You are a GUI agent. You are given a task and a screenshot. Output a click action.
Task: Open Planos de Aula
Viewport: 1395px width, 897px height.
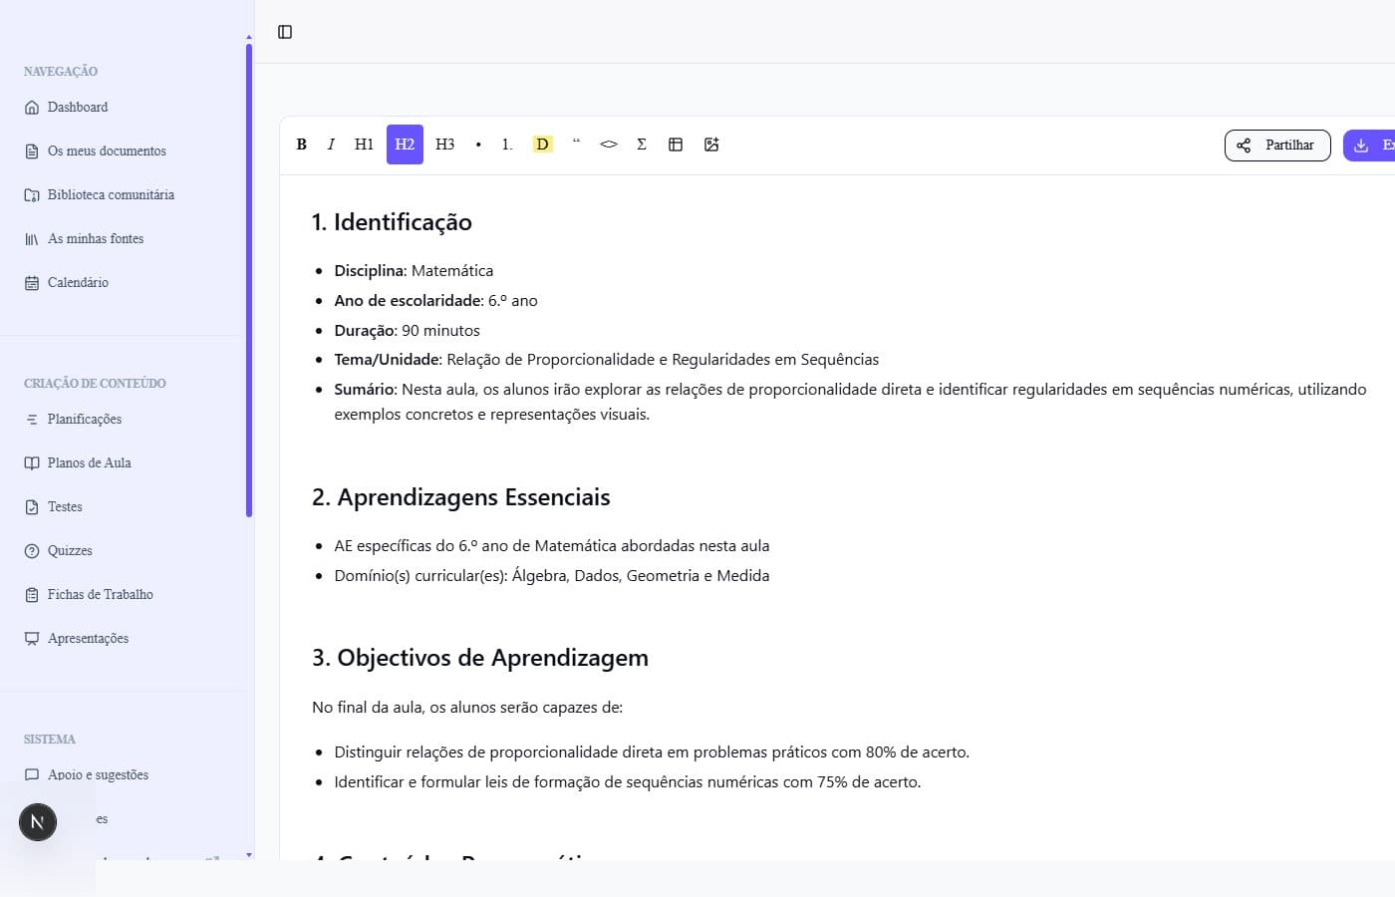point(90,462)
